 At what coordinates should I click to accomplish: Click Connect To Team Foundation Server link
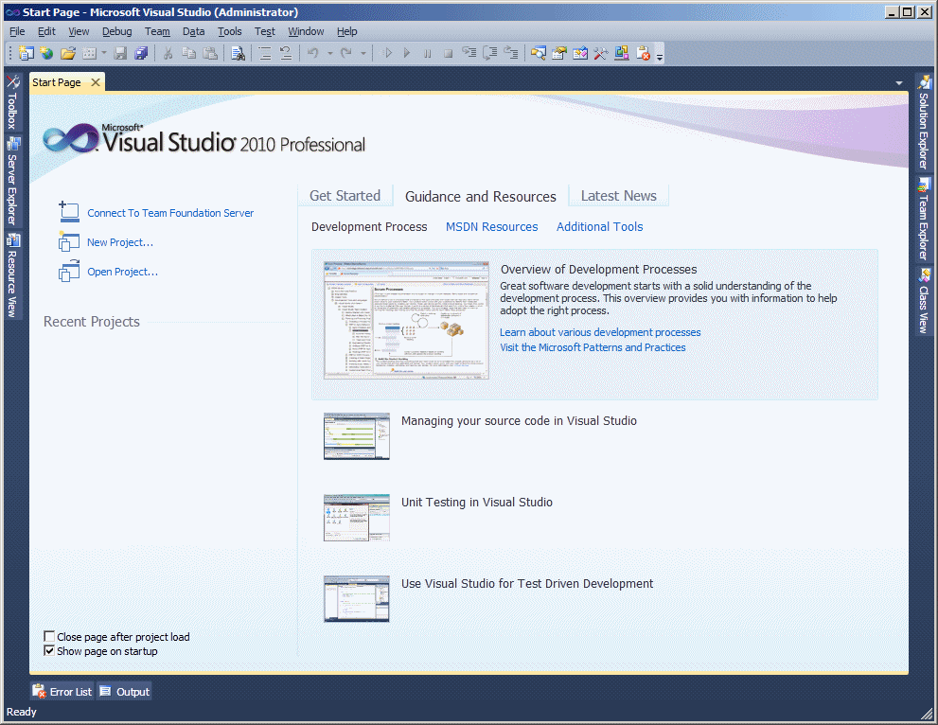point(170,213)
